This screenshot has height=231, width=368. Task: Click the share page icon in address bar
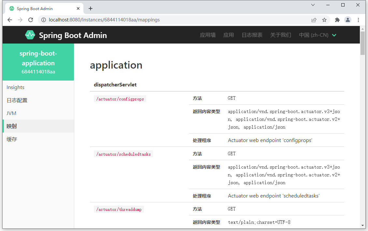click(x=314, y=20)
